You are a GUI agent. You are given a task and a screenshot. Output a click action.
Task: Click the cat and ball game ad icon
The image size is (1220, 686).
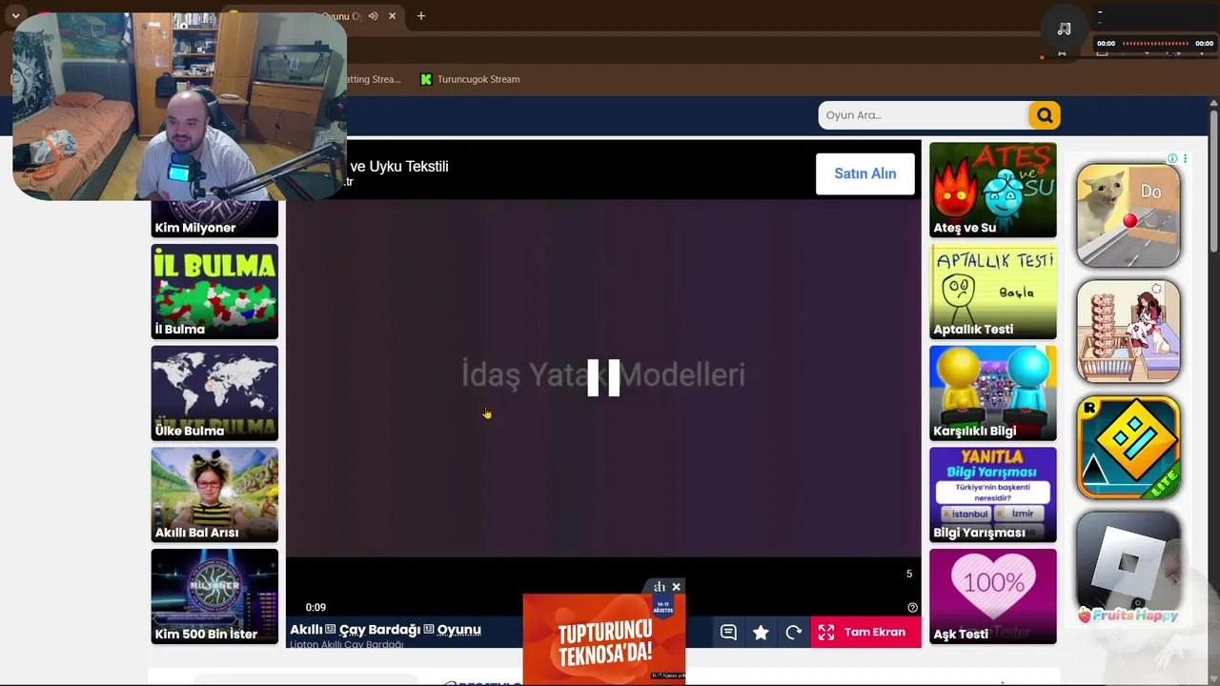tap(1128, 215)
